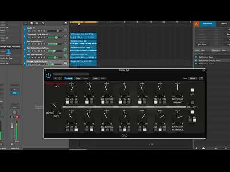This screenshot has width=230, height=172.
Task: Click the Throwback Funk Beat volume slider
Action: (55, 37)
